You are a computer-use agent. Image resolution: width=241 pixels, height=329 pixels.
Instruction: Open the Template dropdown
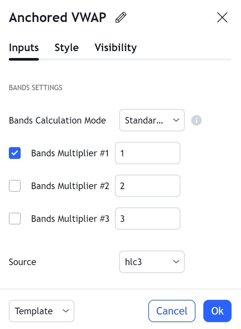[42, 311]
